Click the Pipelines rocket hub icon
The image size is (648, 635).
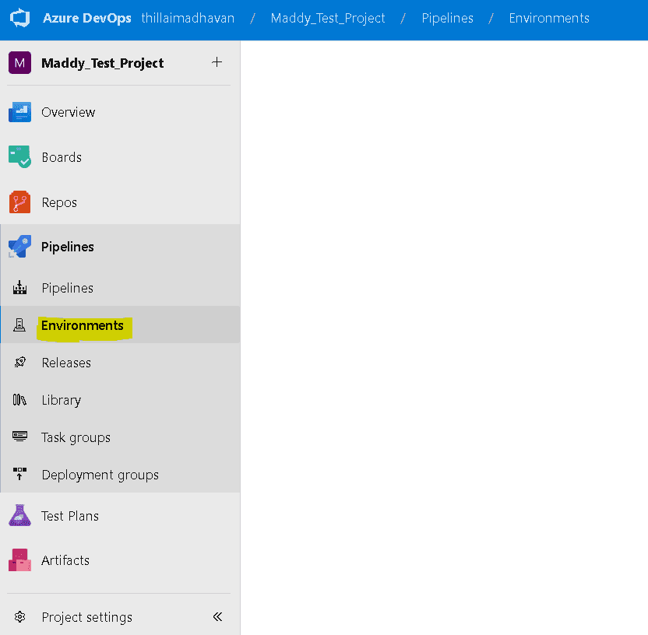pyautogui.click(x=19, y=247)
